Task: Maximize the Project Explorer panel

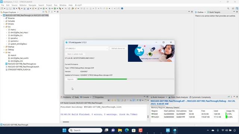Action: [58, 12]
